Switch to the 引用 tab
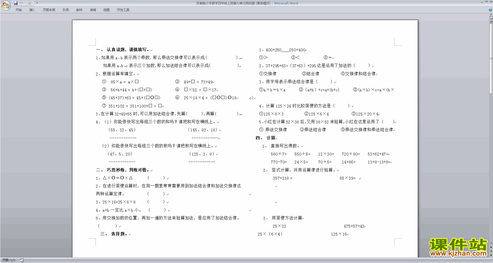Image resolution: width=493 pixels, height=263 pixels. pyautogui.click(x=66, y=10)
